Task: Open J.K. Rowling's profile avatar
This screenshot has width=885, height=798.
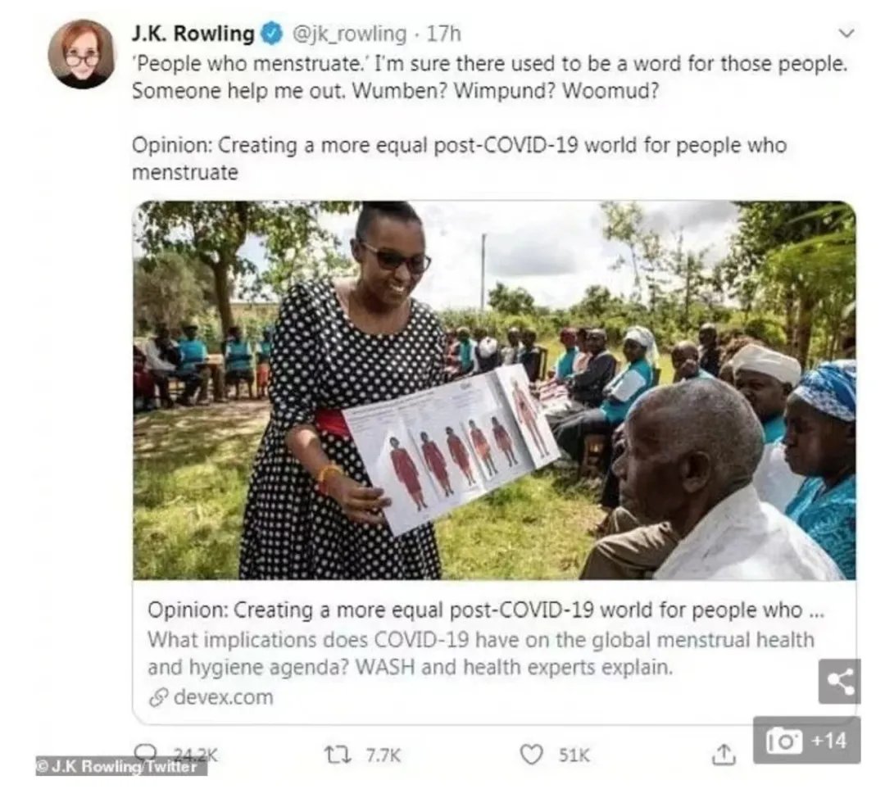Action: pos(82,54)
